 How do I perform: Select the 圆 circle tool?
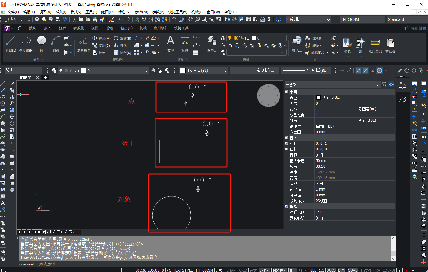point(42,43)
